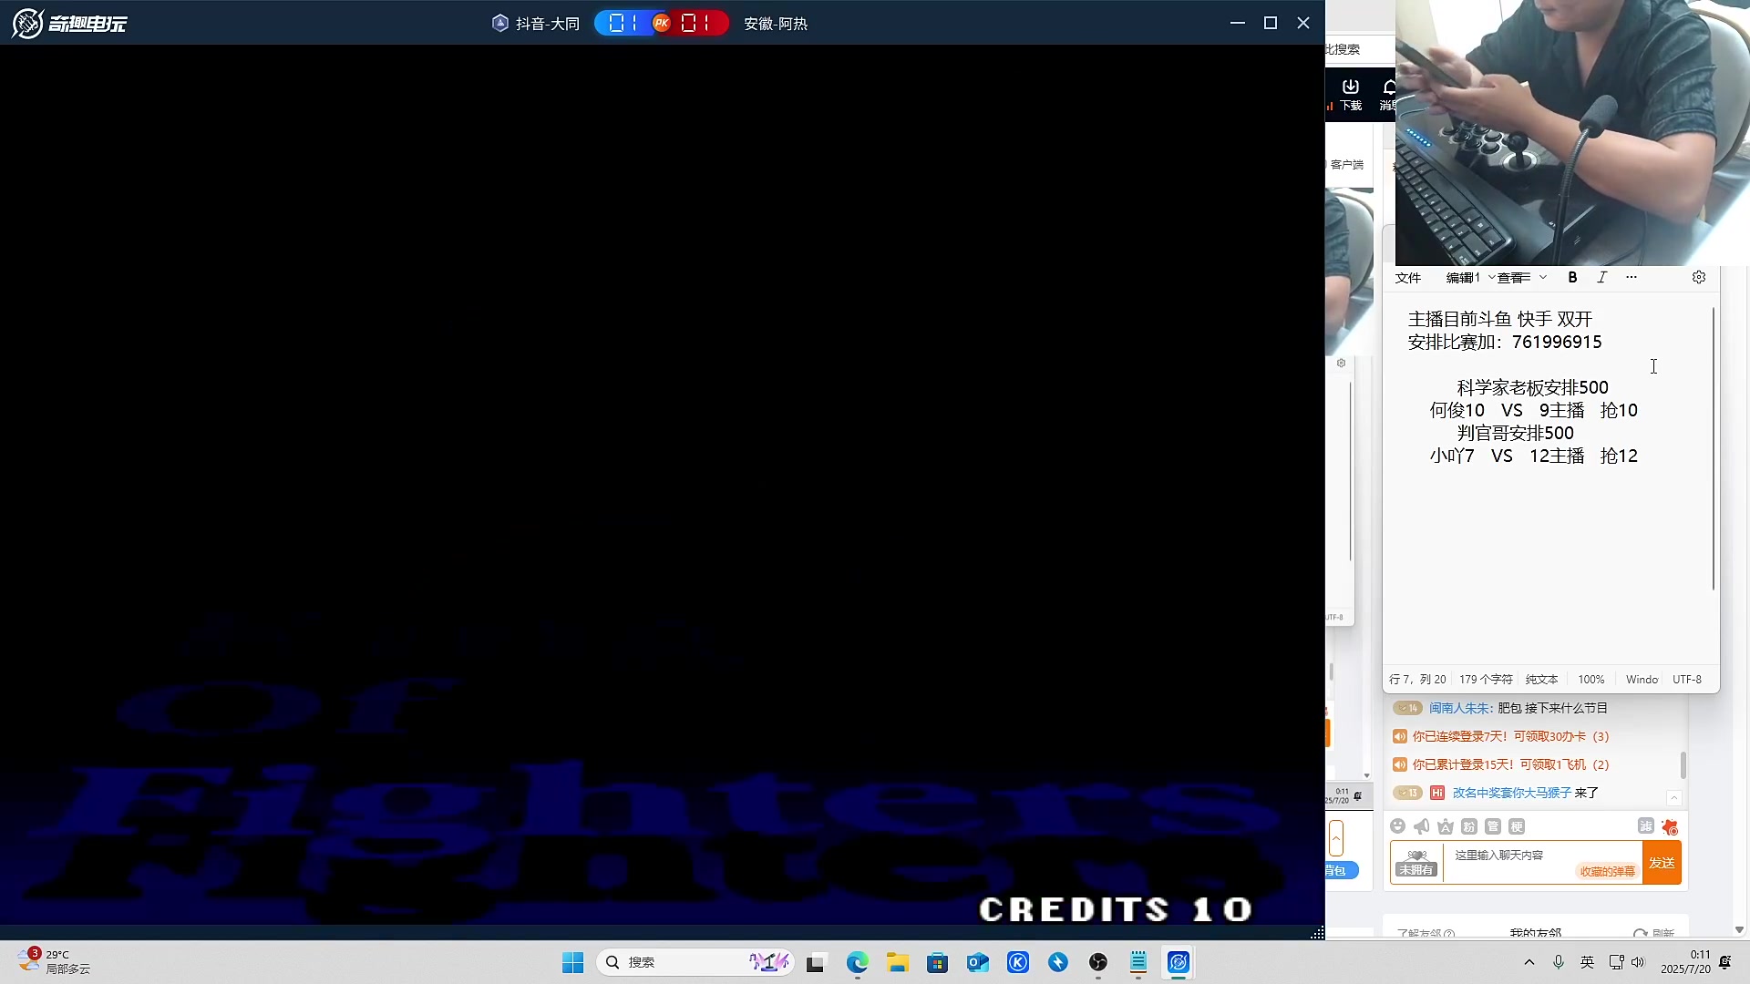1750x984 pixels.
Task: Click the chat input field 这里输入聊天内容
Action: tap(1543, 861)
